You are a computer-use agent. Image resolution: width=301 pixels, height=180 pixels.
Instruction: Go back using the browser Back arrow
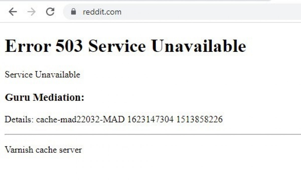pos(13,12)
